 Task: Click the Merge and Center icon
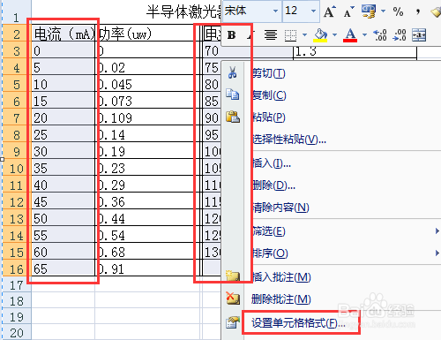[419, 35]
